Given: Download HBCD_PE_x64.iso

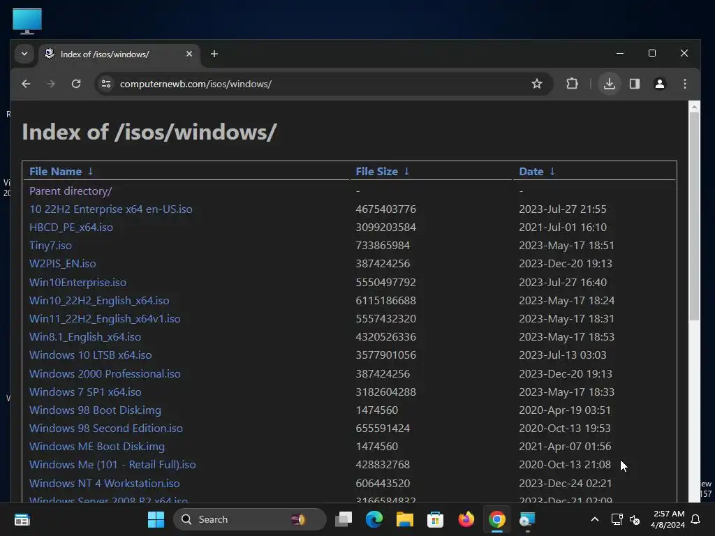Looking at the screenshot, I should (71, 228).
